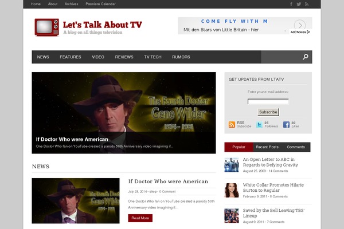Click the orange RSS Subscribe icon
Image resolution: width=344 pixels, height=229 pixels.
232,124
